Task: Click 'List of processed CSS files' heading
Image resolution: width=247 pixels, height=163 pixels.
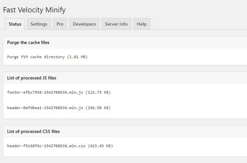Action: (x=34, y=131)
